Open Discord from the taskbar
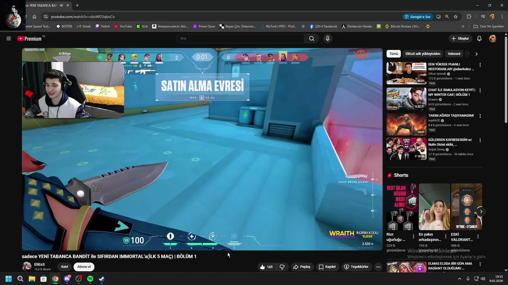 click(x=67, y=279)
